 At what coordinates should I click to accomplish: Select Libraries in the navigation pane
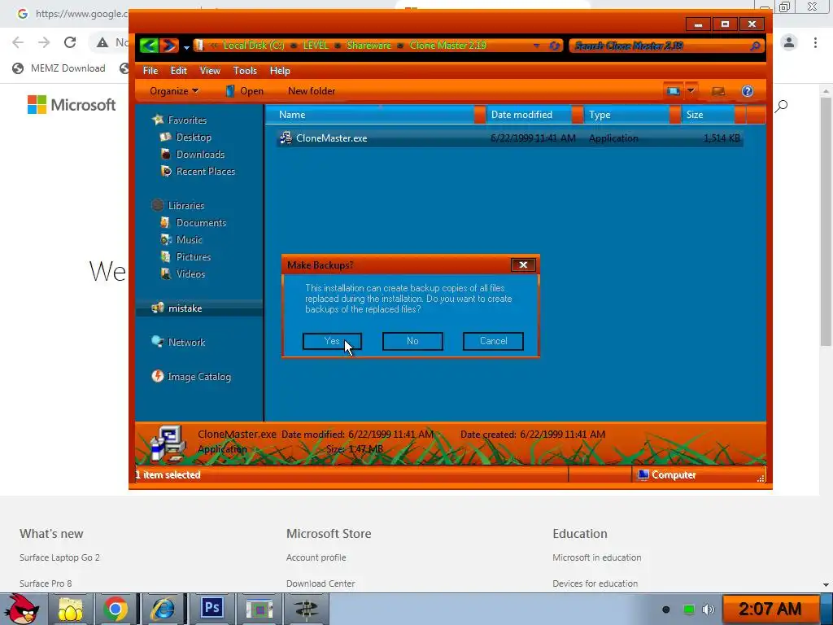(186, 206)
